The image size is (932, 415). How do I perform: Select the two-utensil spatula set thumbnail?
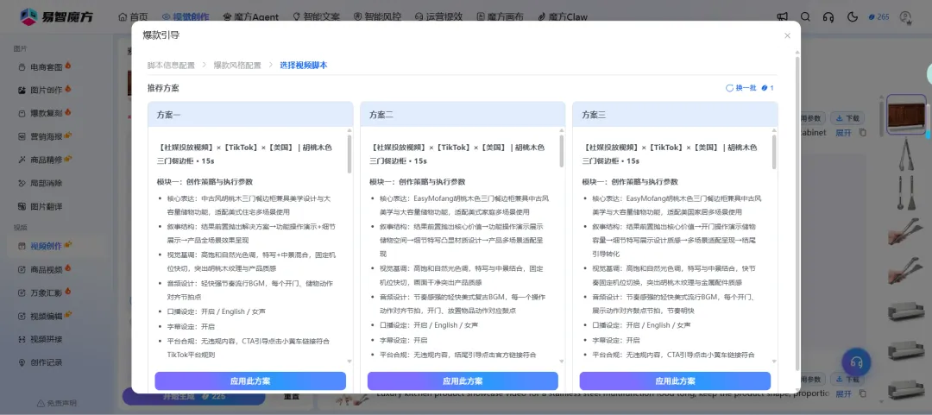(x=906, y=193)
